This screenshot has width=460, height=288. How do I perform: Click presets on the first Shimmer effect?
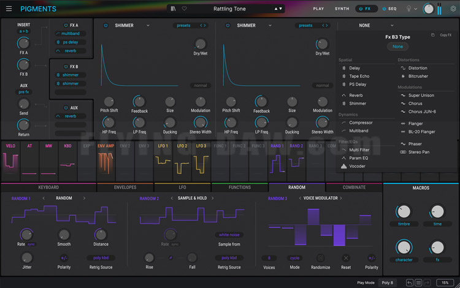pos(183,26)
